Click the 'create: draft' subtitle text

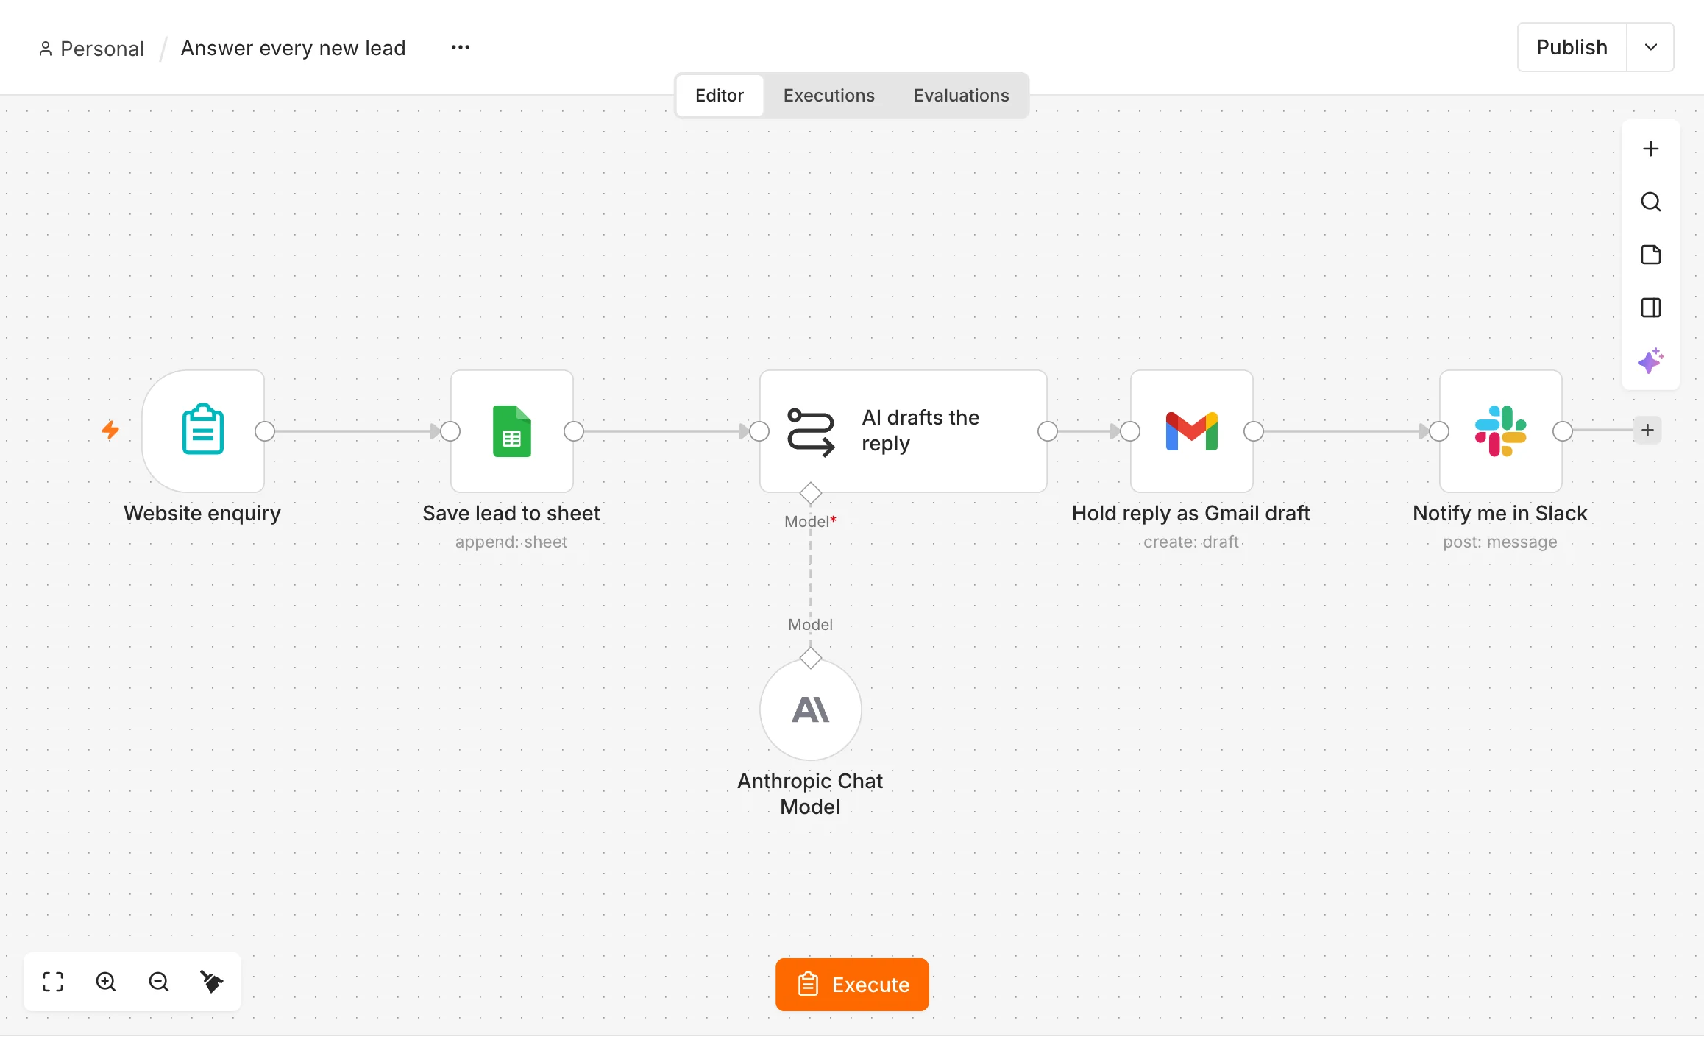point(1191,542)
